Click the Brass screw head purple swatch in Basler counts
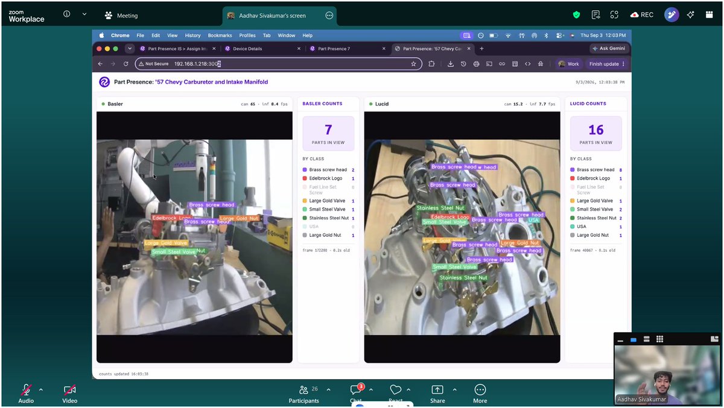The height and width of the screenshot is (408, 724). [305, 170]
